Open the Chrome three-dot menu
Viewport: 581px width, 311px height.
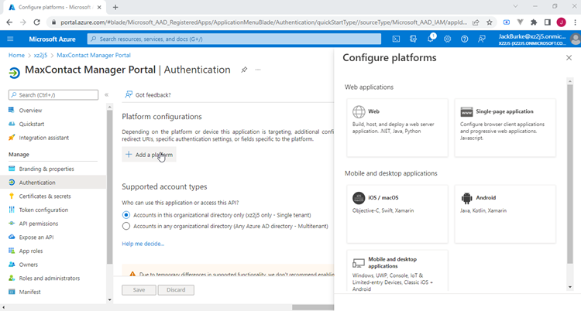(575, 22)
